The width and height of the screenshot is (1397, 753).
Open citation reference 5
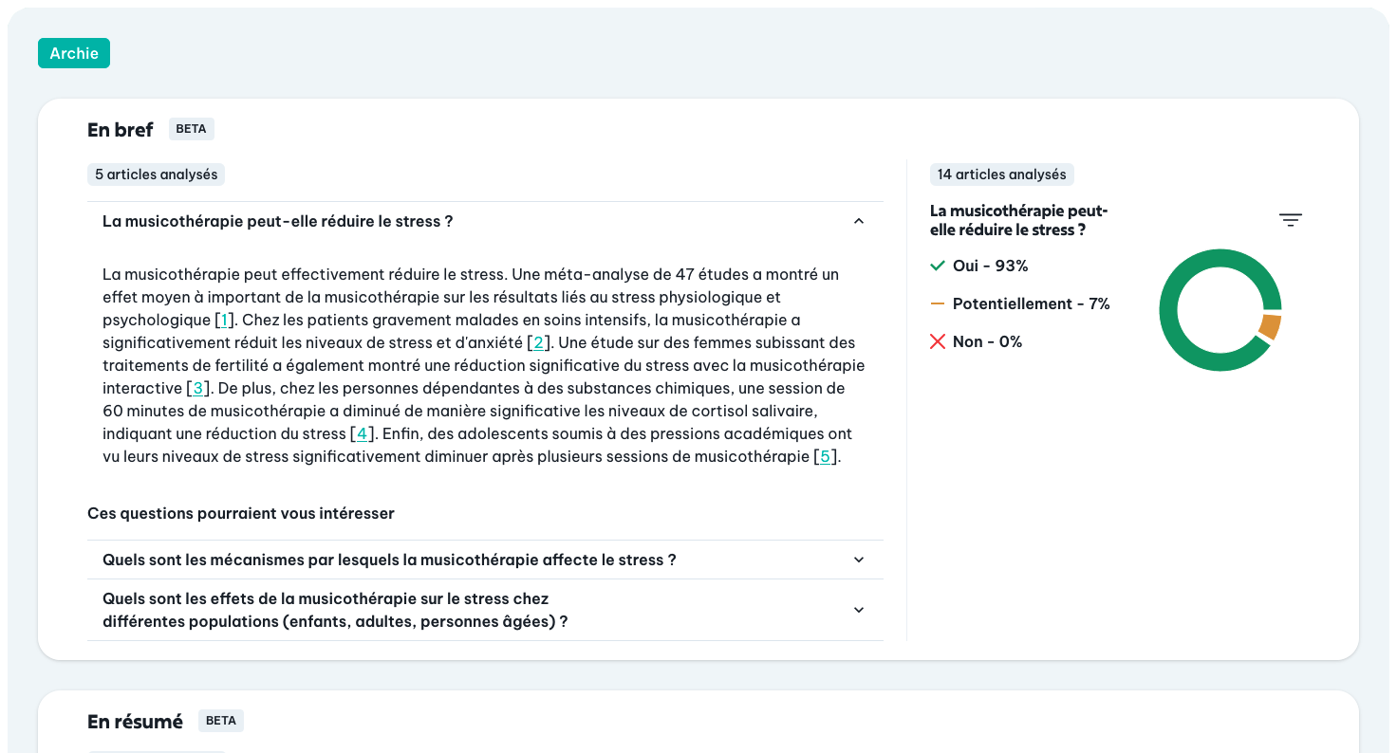(825, 456)
